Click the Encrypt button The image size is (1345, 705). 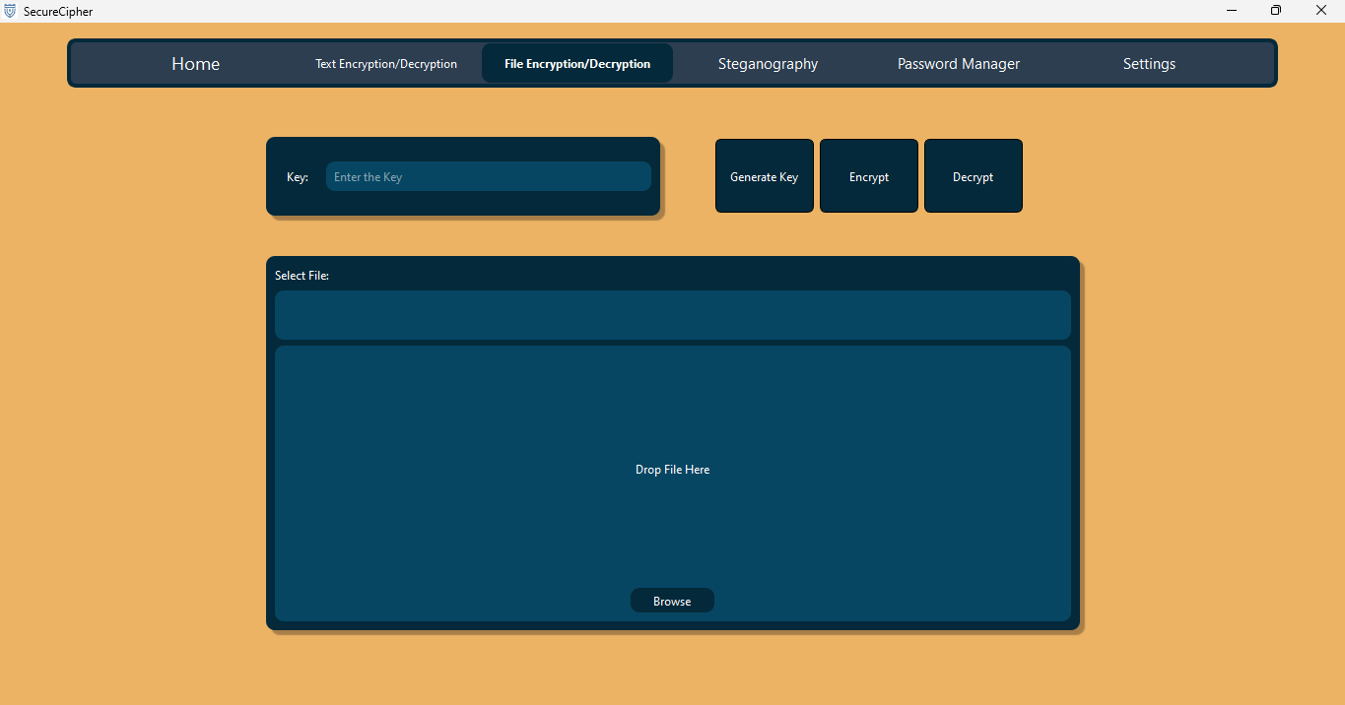[869, 176]
